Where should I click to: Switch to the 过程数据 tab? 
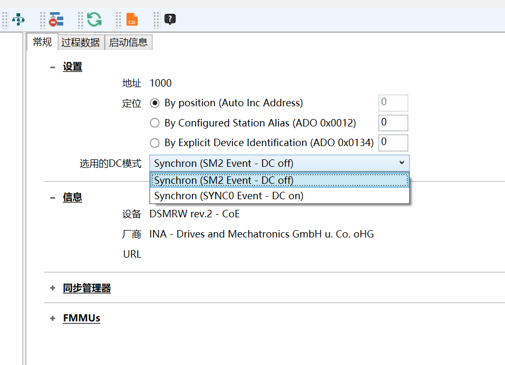[x=81, y=43]
